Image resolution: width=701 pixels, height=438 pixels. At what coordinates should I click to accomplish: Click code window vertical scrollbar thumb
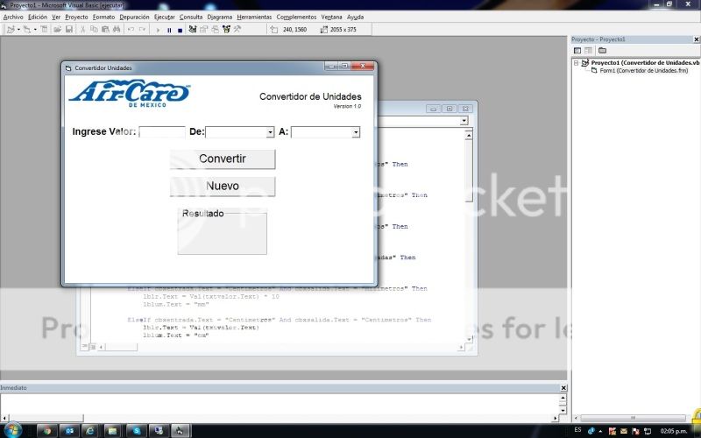(469, 171)
